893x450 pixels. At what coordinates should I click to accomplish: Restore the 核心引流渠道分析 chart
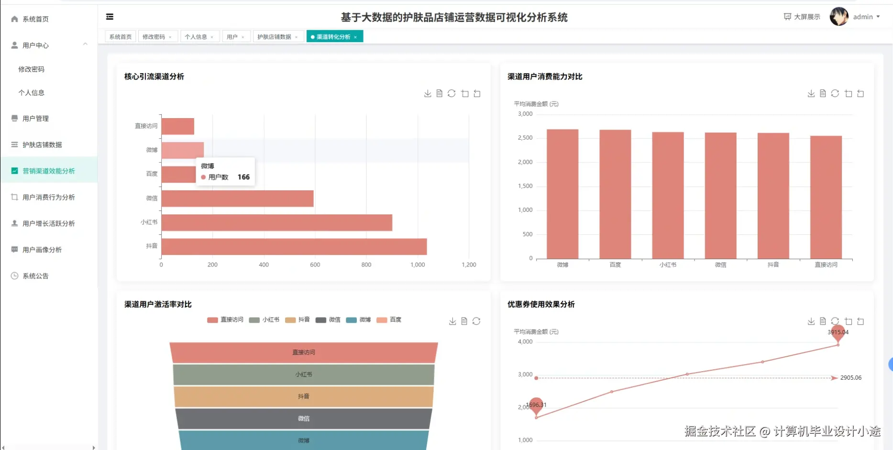tap(452, 94)
